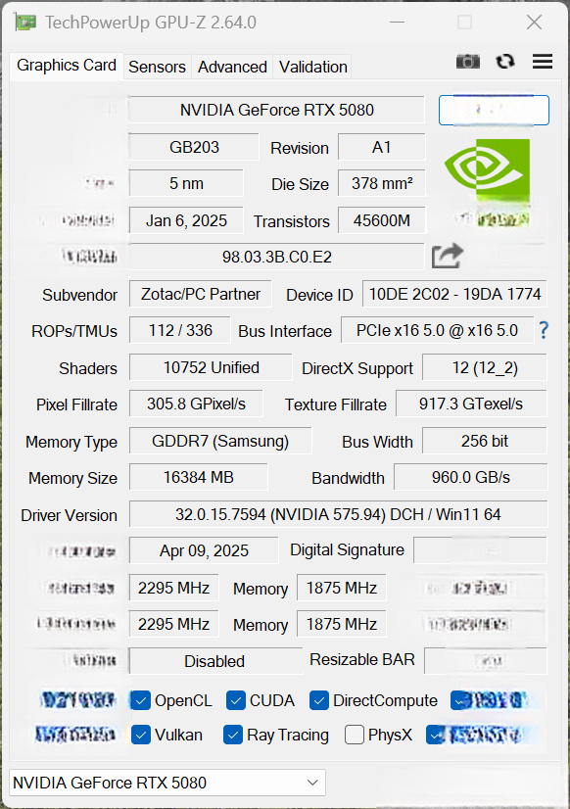
Task: Click the GPU-Z title bar app icon
Action: [25, 23]
